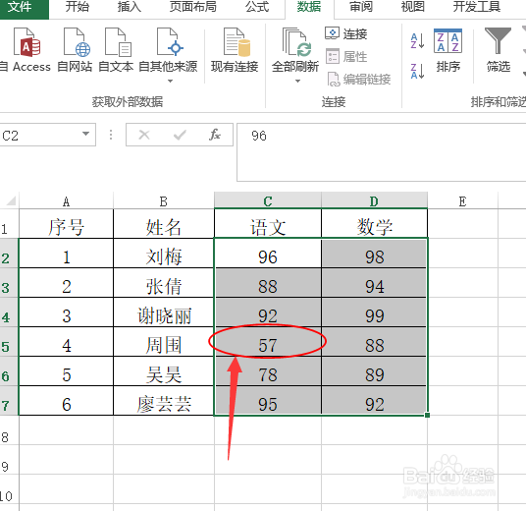Select the cell with name 谢晓丽
526x511 pixels.
click(164, 312)
